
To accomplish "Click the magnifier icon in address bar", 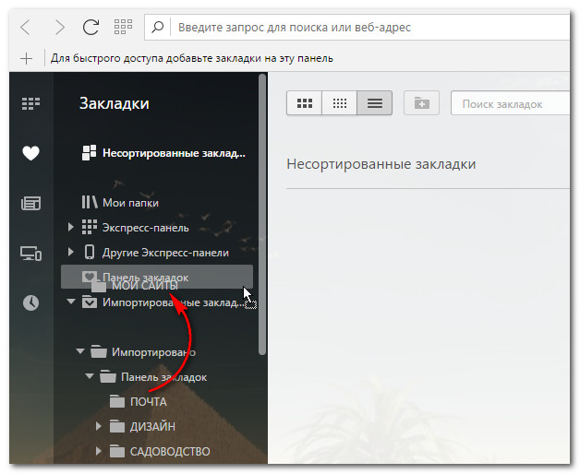I will tap(158, 27).
